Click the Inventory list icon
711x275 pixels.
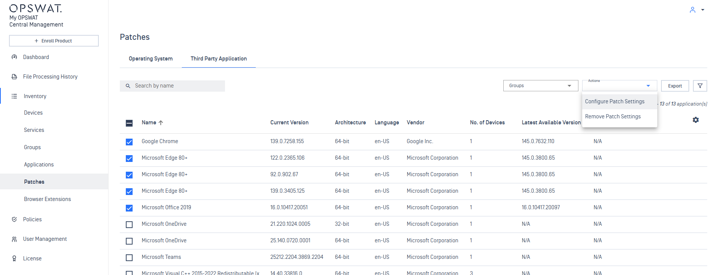pyautogui.click(x=14, y=96)
